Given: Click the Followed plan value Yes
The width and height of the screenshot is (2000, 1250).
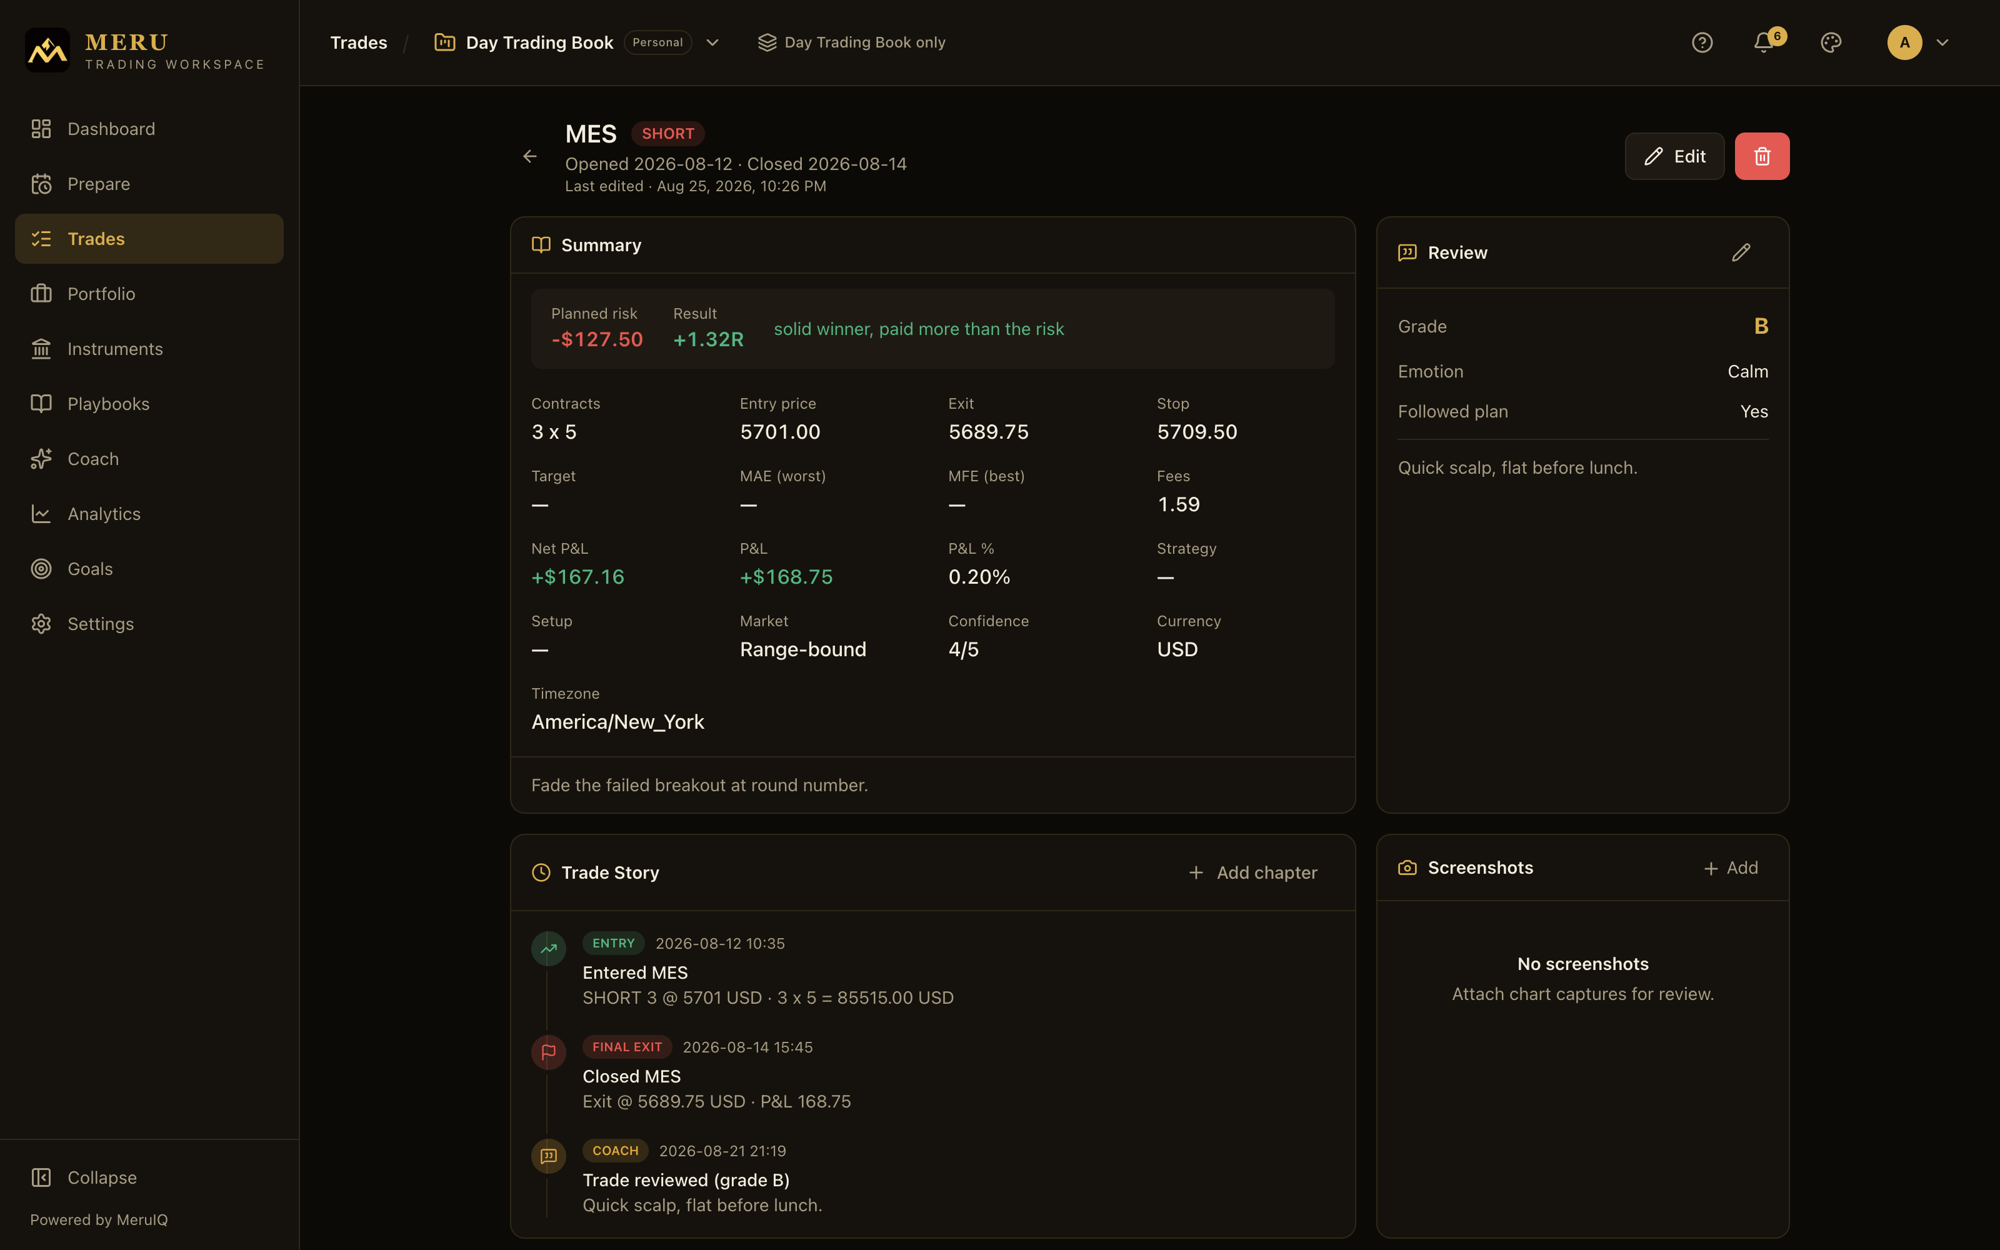Looking at the screenshot, I should [1754, 412].
